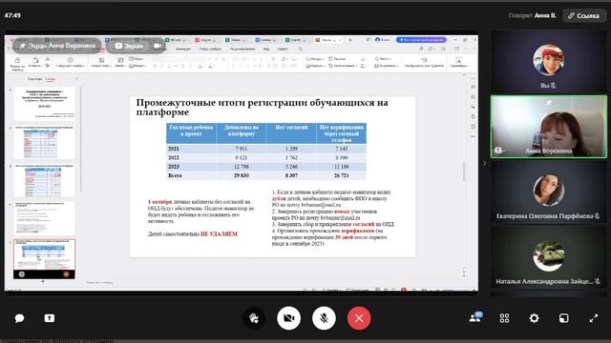This screenshot has width=611, height=343.
Task: Click camera icon beside Экран pill
Action: (x=158, y=46)
